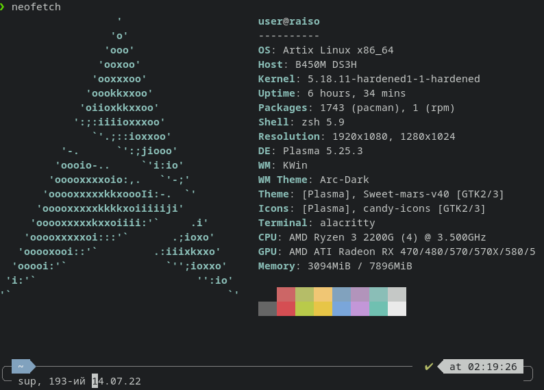Click the Shell value 'zsh 5.9'
Viewport: 544px width, 390px height.
coord(323,122)
